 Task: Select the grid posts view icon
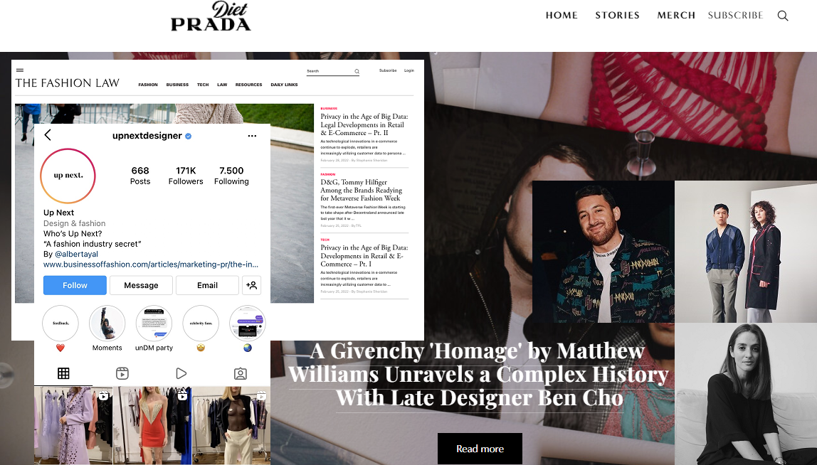(63, 373)
